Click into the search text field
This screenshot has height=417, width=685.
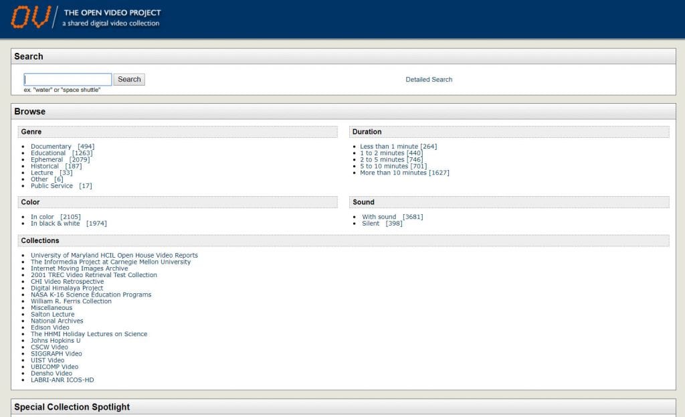(x=68, y=79)
